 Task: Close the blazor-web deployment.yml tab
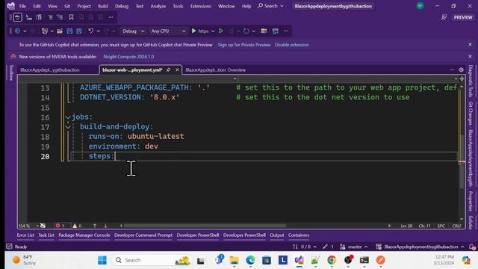point(177,69)
